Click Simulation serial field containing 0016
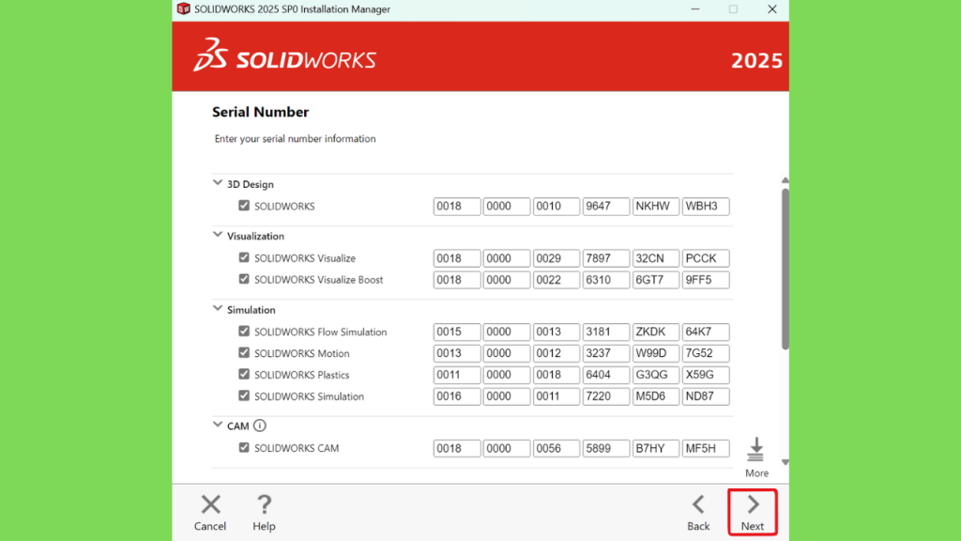 pos(457,396)
